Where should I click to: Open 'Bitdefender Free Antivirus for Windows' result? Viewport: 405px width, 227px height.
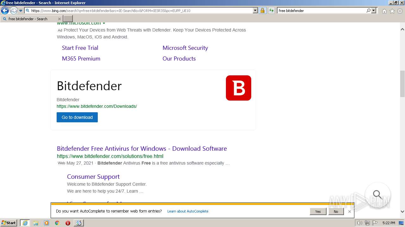(142, 148)
